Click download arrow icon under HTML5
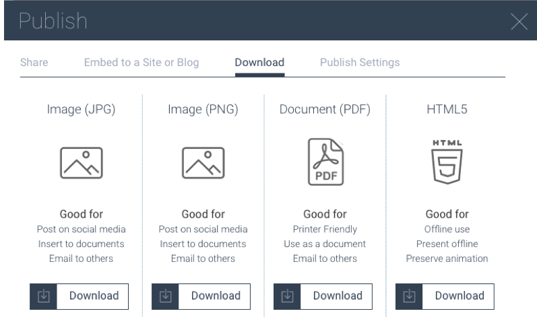Viewport: 537px width, 334px height. (409, 296)
